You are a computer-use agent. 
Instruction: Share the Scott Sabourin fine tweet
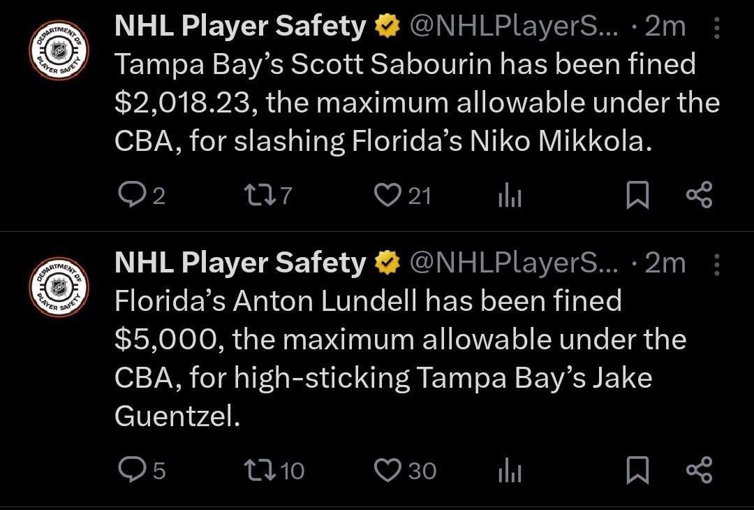[699, 196]
